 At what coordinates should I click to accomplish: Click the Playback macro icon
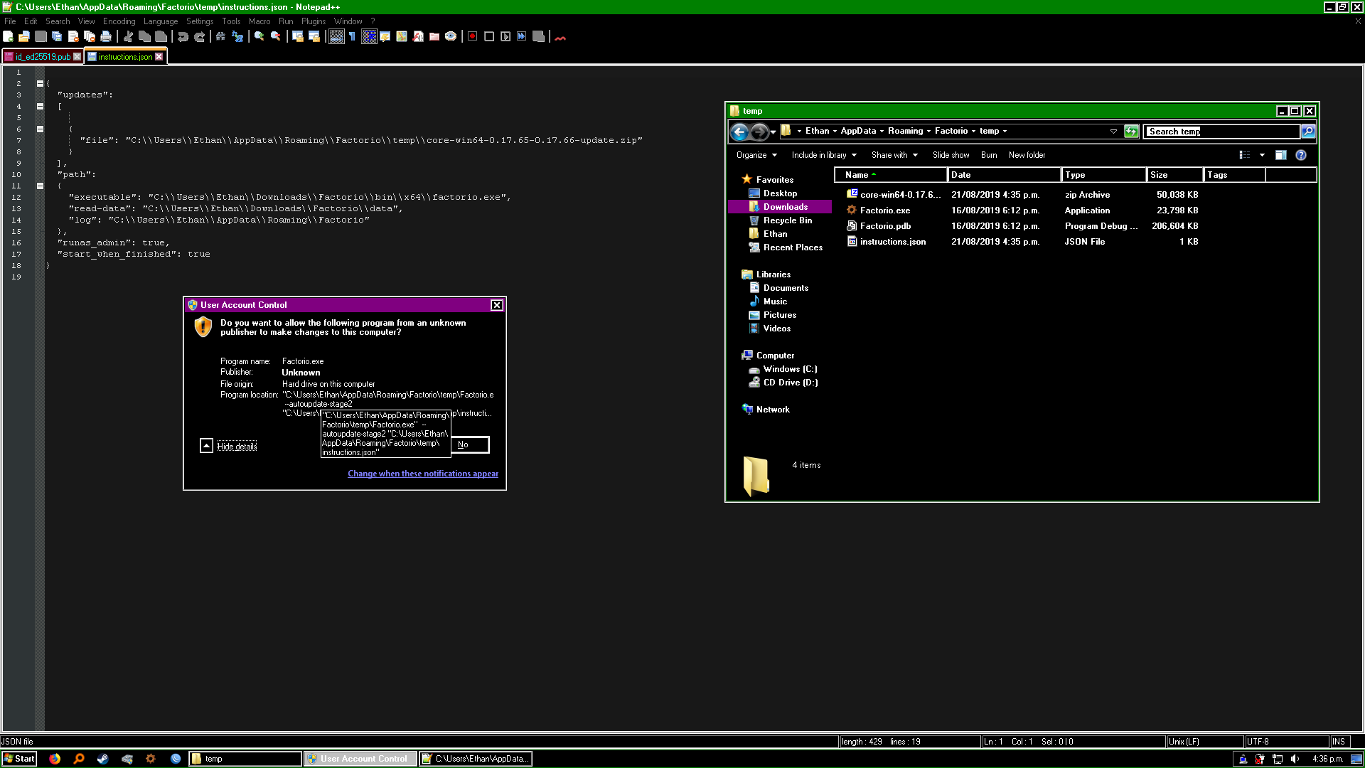[505, 36]
